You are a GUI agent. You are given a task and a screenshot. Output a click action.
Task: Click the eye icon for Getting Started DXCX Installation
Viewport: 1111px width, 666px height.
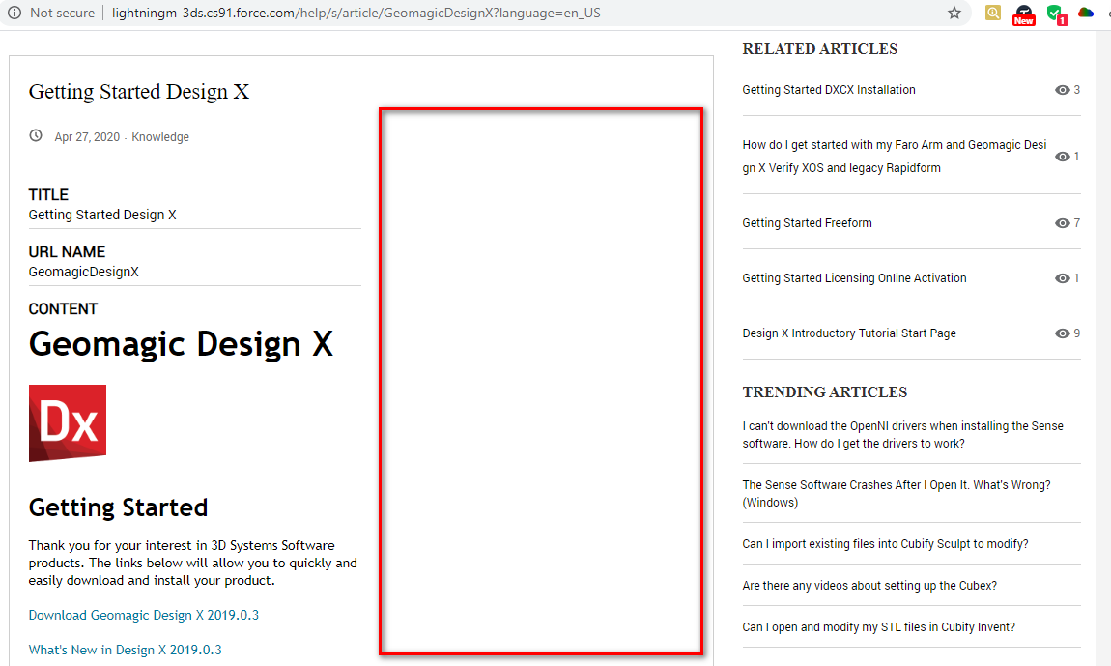1062,89
